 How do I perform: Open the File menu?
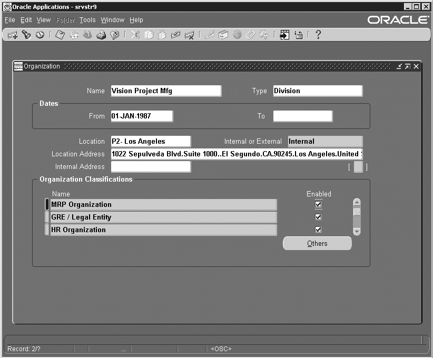tap(10, 20)
